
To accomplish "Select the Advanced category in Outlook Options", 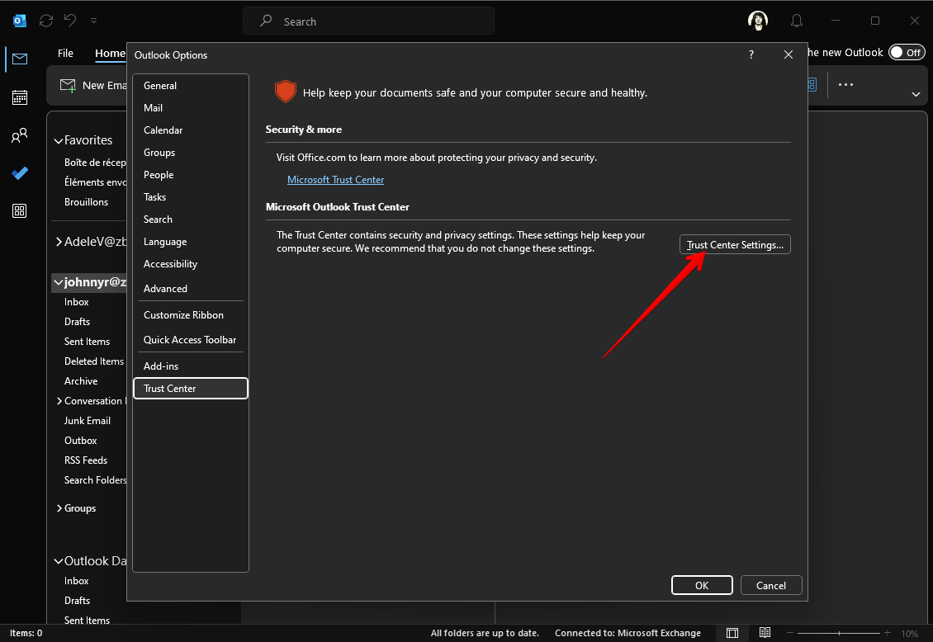I will (x=165, y=289).
